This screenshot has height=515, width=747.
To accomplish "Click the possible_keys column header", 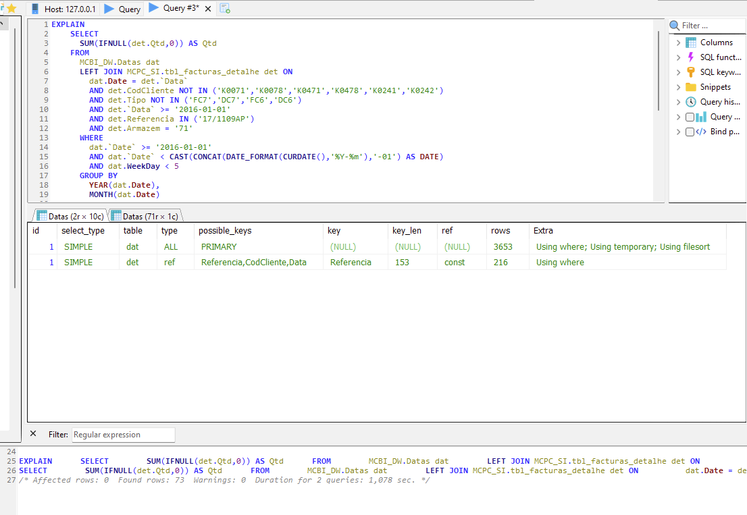I will (x=225, y=230).
